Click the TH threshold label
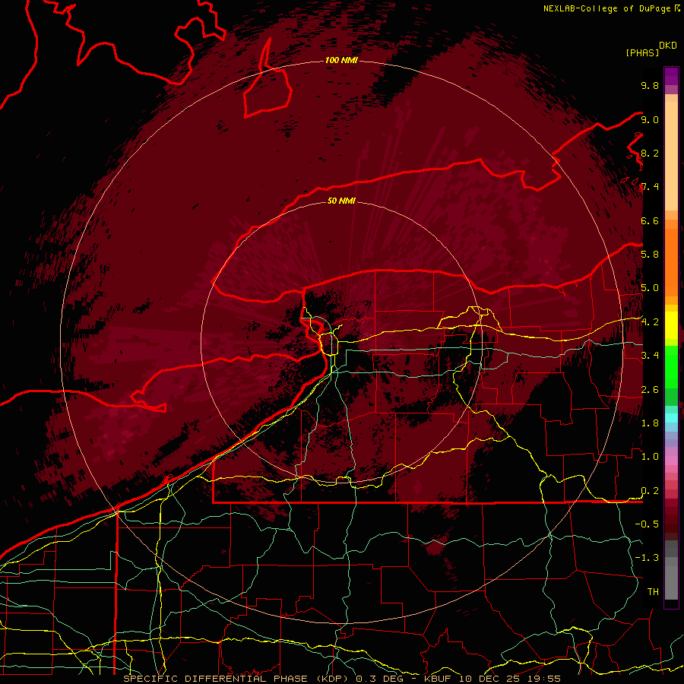This screenshot has height=684, width=684. [653, 591]
